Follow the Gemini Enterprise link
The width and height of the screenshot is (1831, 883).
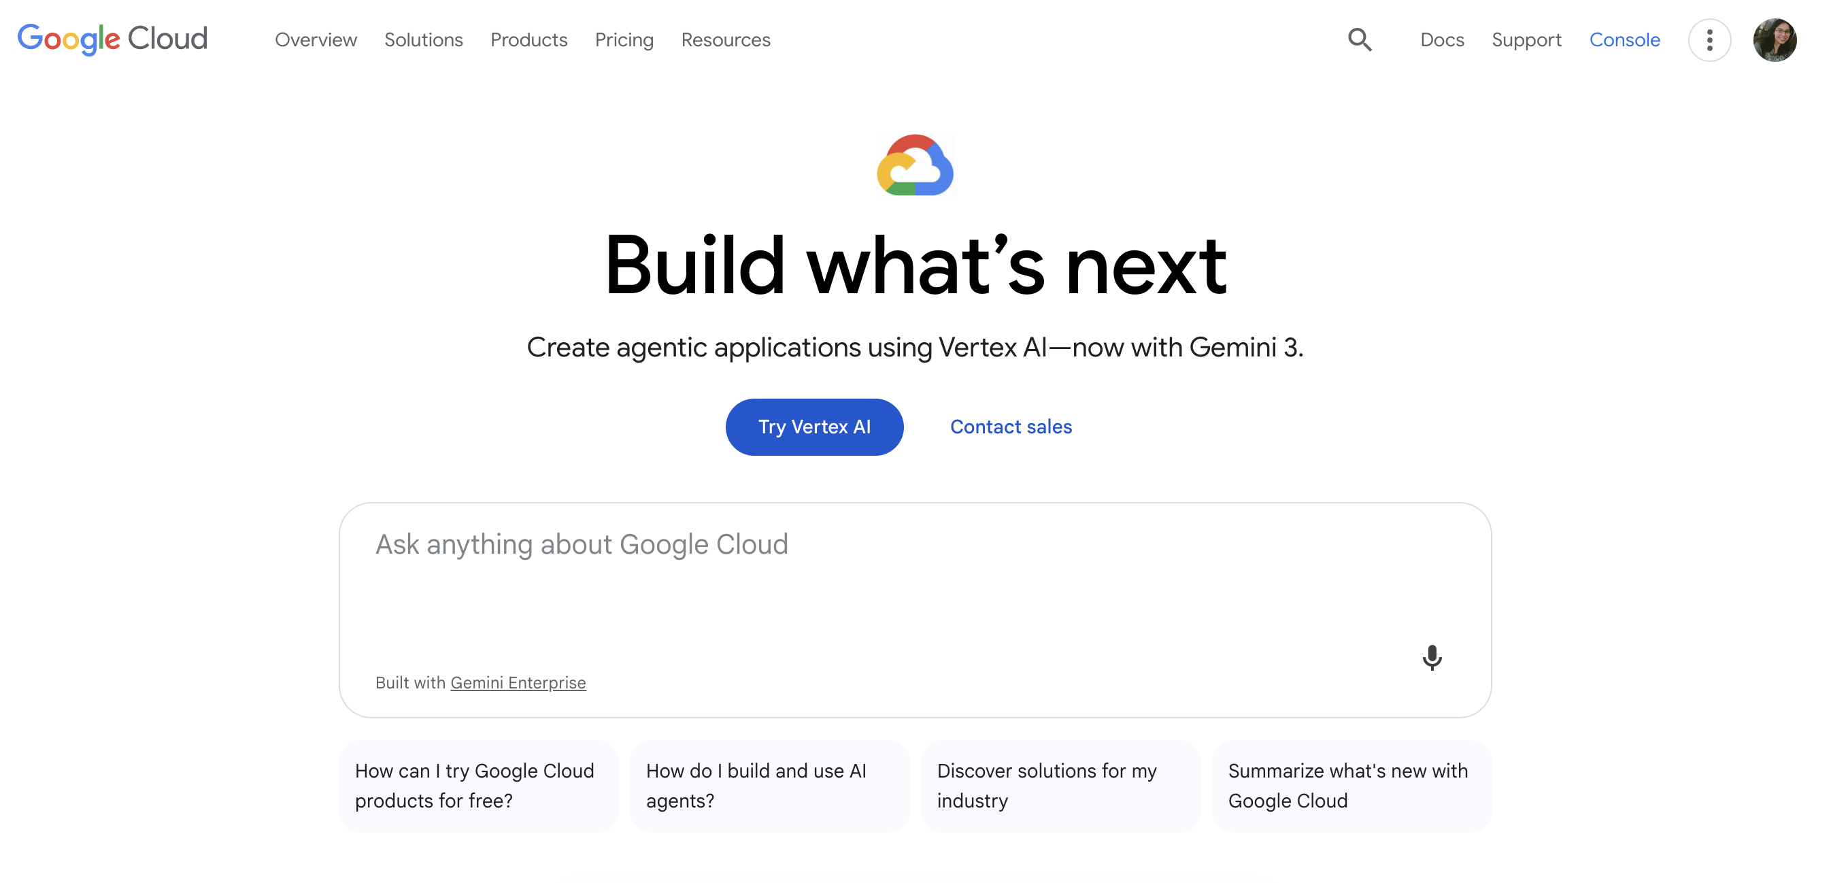point(518,682)
